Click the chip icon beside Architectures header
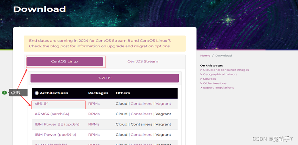This screenshot has width=298, height=145. [x=37, y=93]
